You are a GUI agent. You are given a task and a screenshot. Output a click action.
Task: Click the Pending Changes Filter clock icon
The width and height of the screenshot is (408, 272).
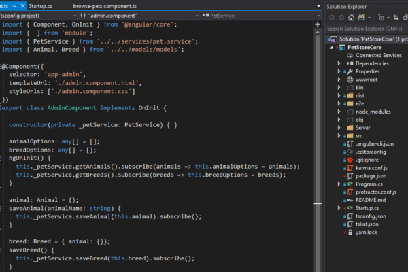(381, 18)
